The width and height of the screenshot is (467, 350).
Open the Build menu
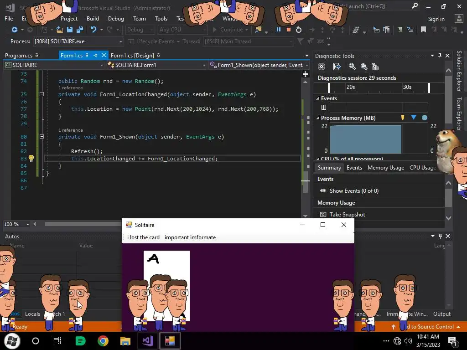(93, 18)
